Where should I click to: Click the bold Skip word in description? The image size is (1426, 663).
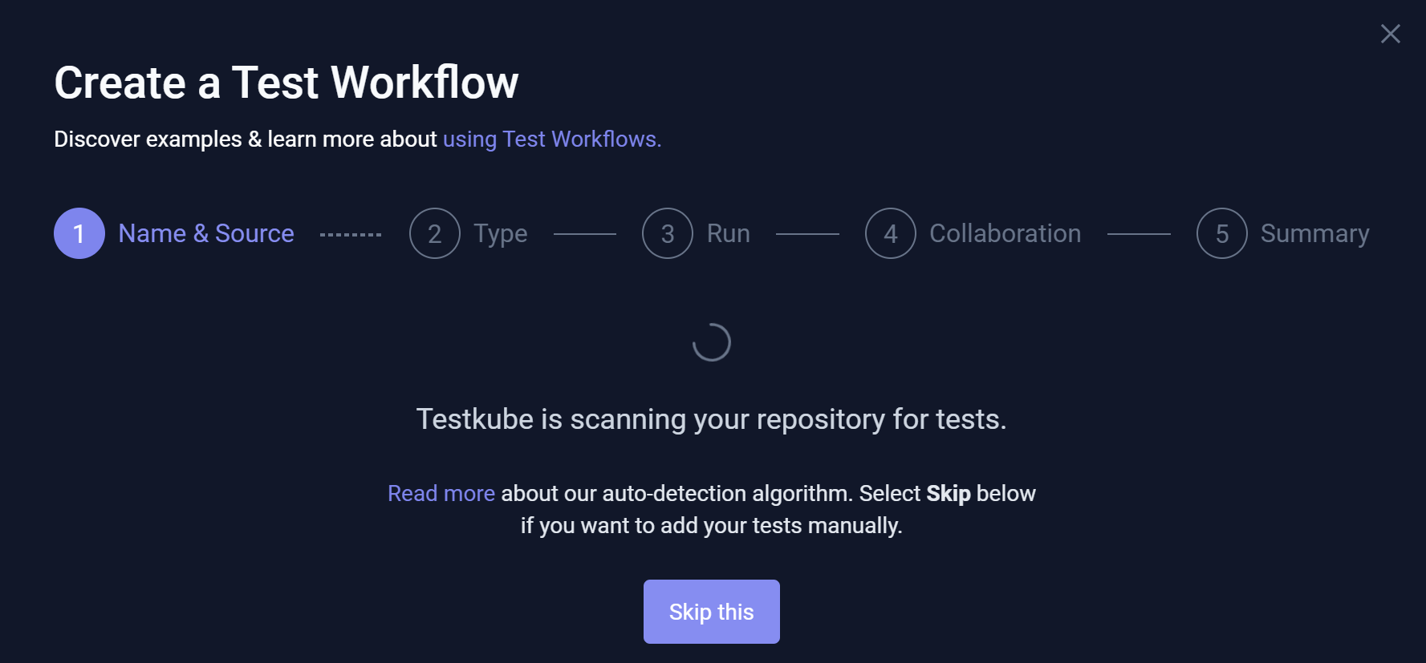[x=948, y=493]
